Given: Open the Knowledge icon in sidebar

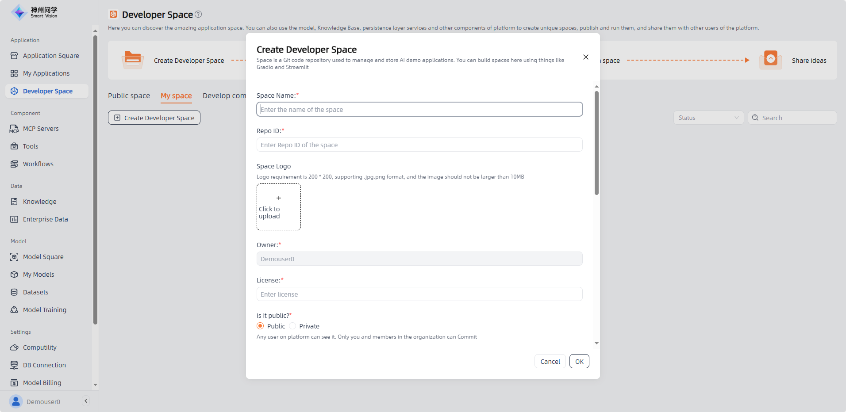Looking at the screenshot, I should click(x=14, y=202).
